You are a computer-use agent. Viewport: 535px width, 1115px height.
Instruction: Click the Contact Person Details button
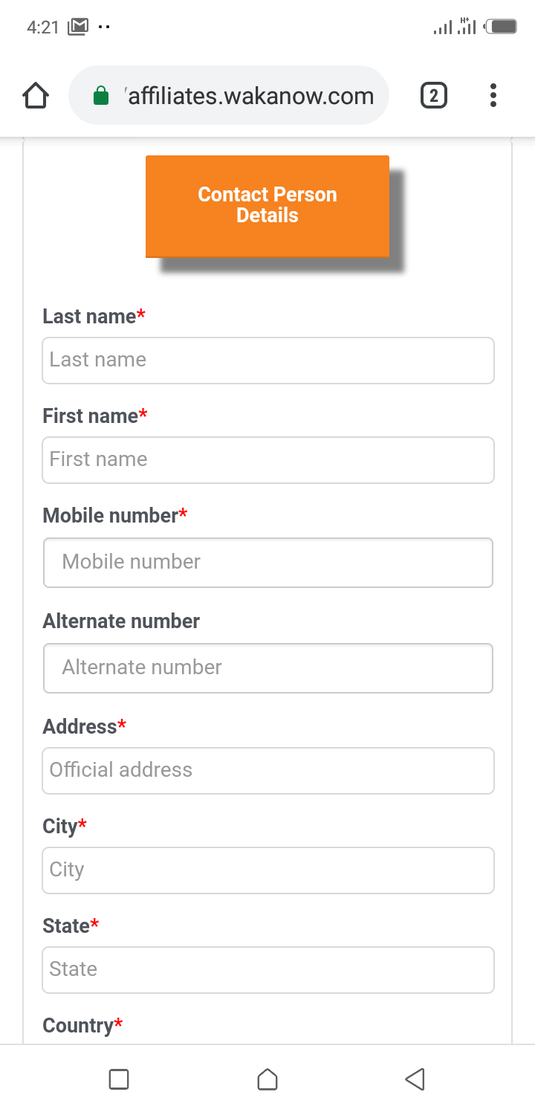(267, 206)
